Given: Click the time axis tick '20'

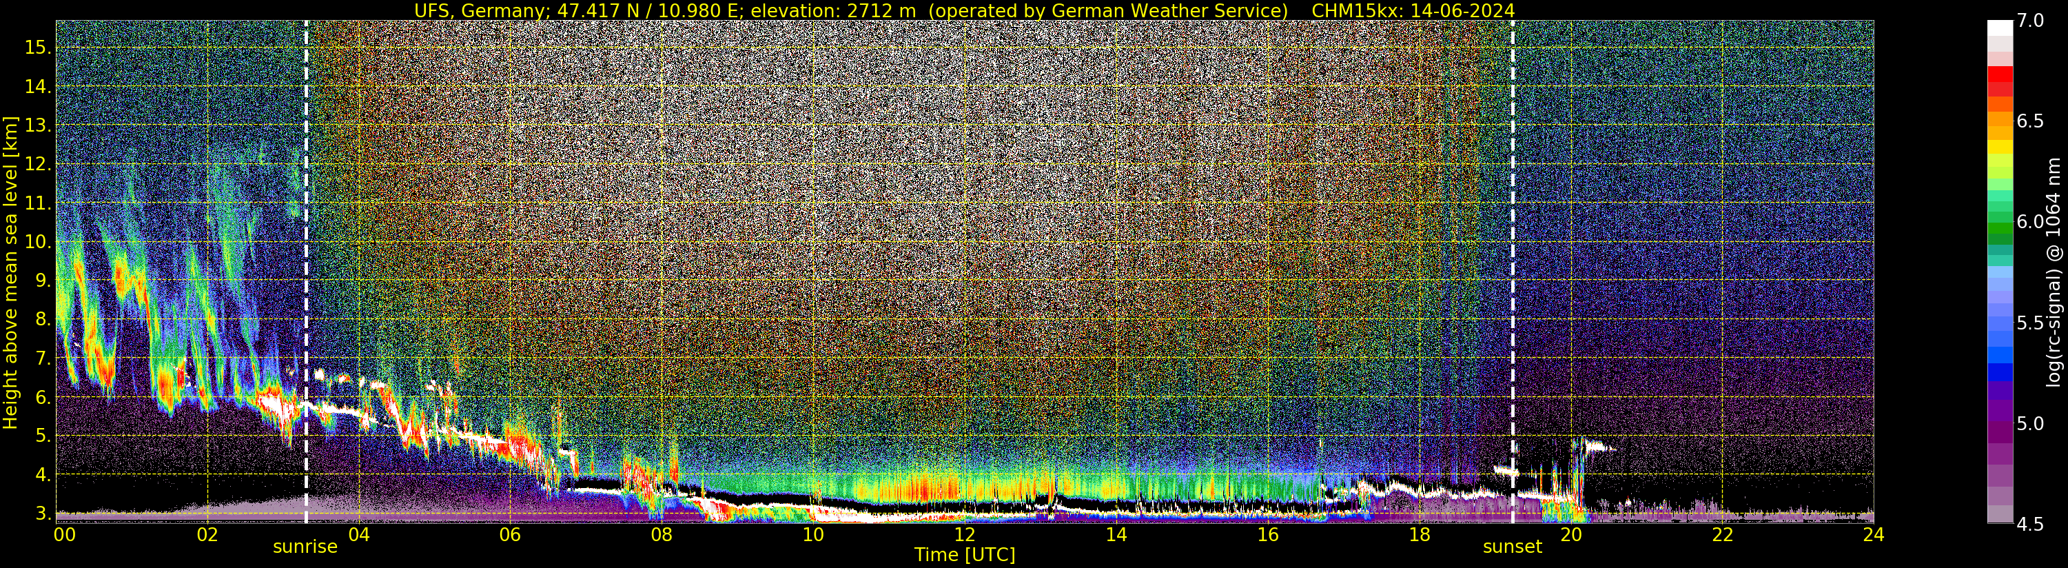Looking at the screenshot, I should 1570,535.
